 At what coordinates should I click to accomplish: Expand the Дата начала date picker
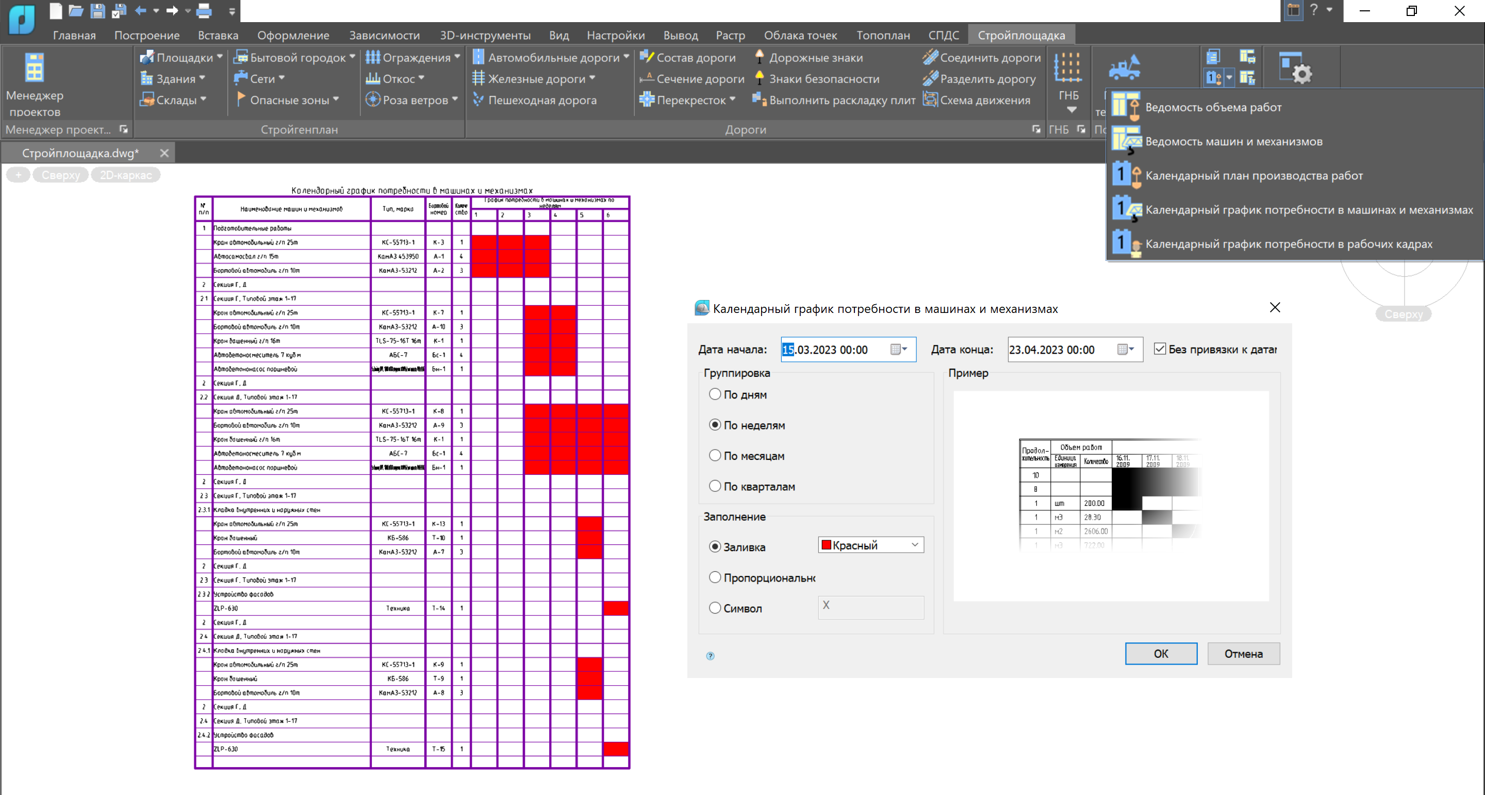coord(904,350)
